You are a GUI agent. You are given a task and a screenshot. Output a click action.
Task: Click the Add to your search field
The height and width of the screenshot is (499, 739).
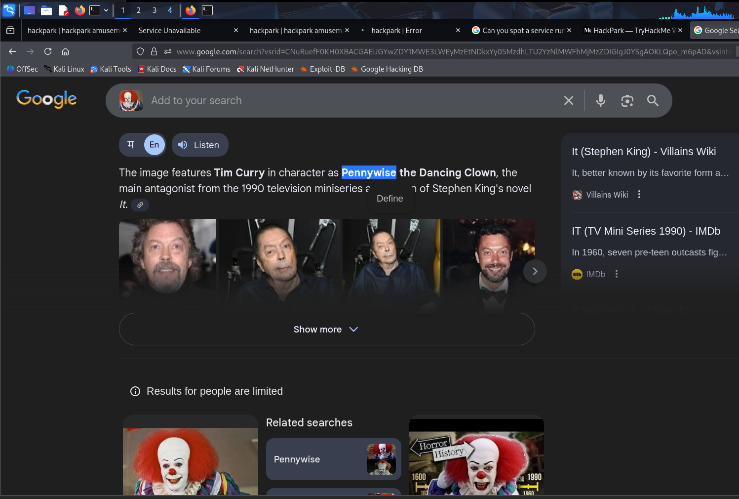click(x=346, y=101)
